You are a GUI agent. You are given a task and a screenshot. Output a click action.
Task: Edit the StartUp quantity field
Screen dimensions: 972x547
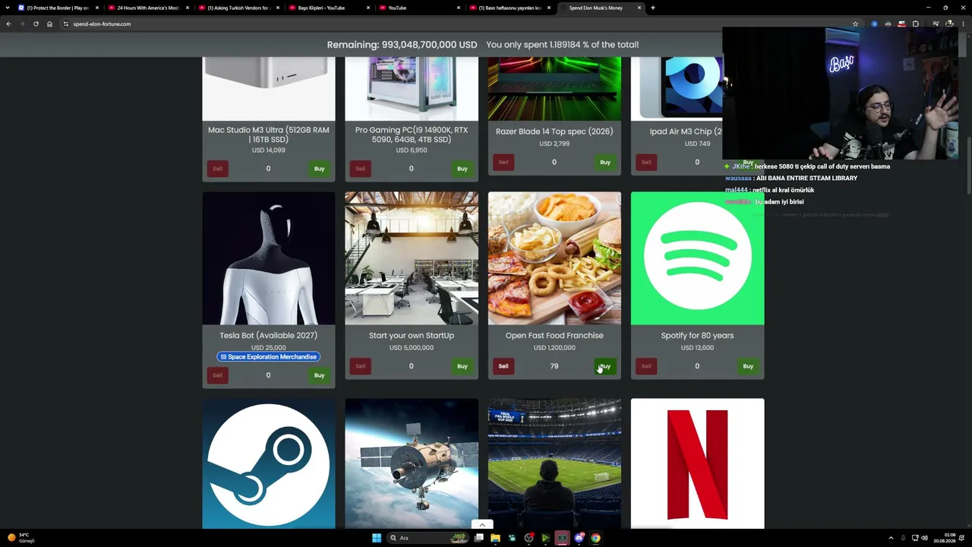[411, 366]
